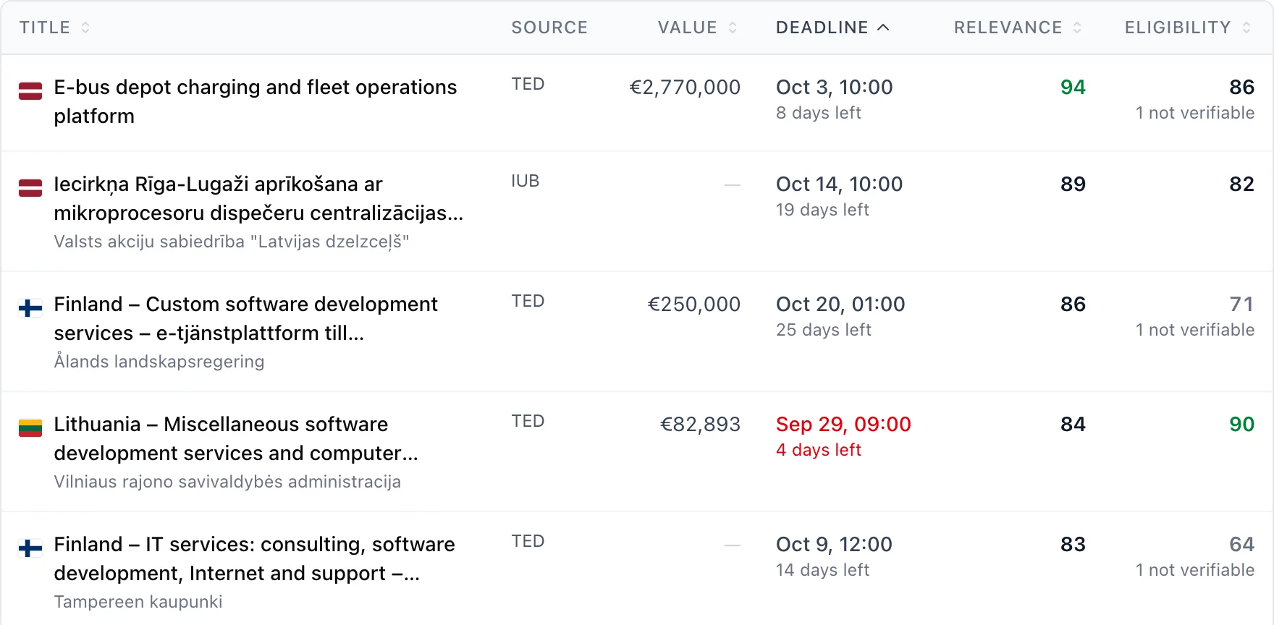The height and width of the screenshot is (625, 1274).
Task: Click the Value sort arrows icon
Action: click(733, 27)
